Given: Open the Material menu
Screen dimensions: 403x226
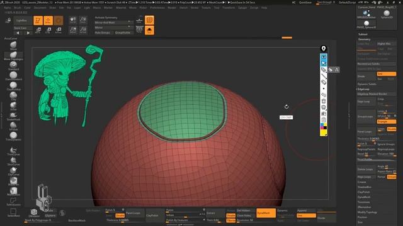Looking at the screenshot, I should pos(121,8).
